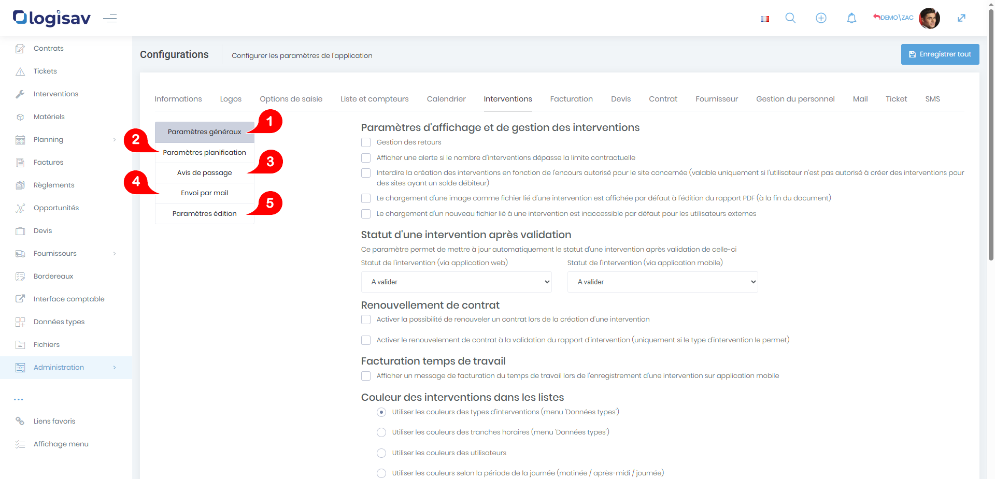The height and width of the screenshot is (479, 995).
Task: Select colors by users radio button
Action: (x=381, y=453)
